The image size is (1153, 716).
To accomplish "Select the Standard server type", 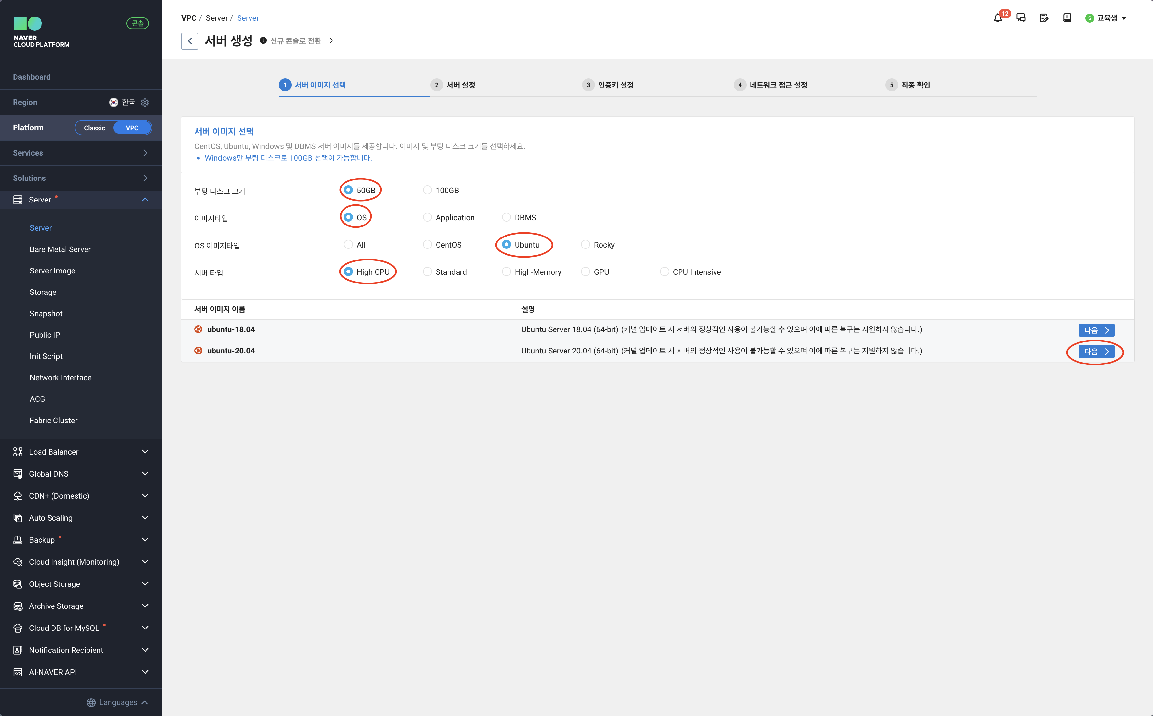I will click(427, 272).
